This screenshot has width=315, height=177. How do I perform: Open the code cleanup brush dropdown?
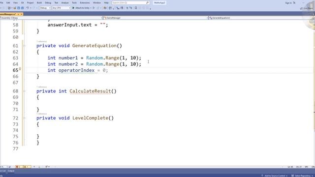pos(47,167)
